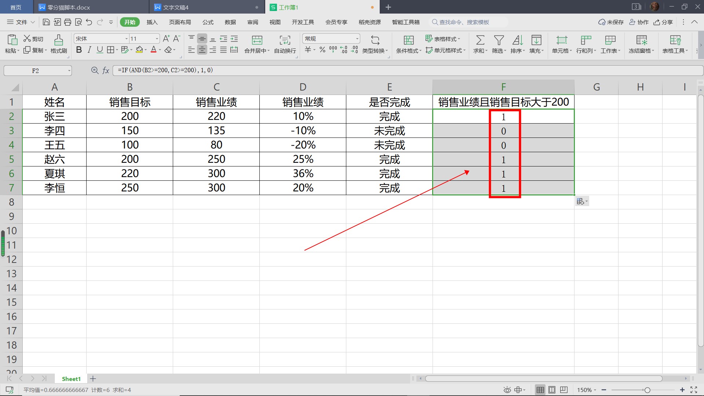The height and width of the screenshot is (396, 704).
Task: Open the Filter (筛选) funnel tool
Action: [499, 40]
